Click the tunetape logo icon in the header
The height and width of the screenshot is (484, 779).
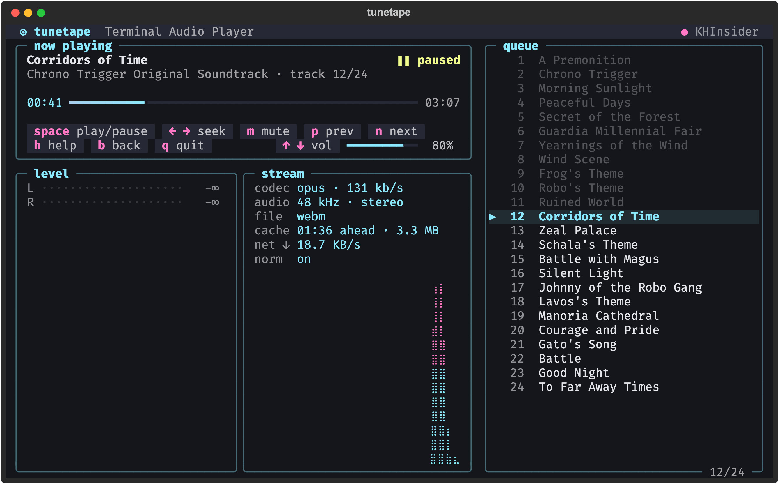(23, 32)
